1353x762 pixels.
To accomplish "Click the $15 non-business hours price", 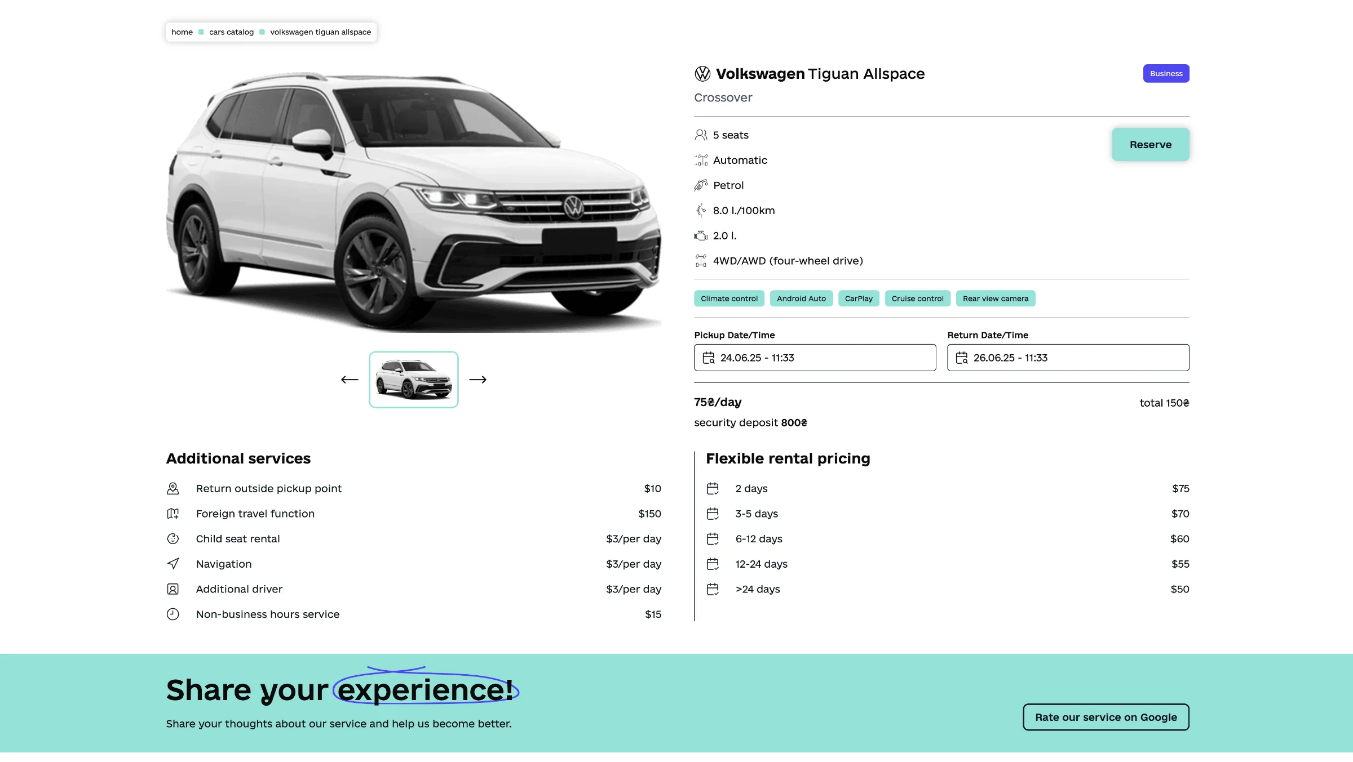I will coord(653,614).
